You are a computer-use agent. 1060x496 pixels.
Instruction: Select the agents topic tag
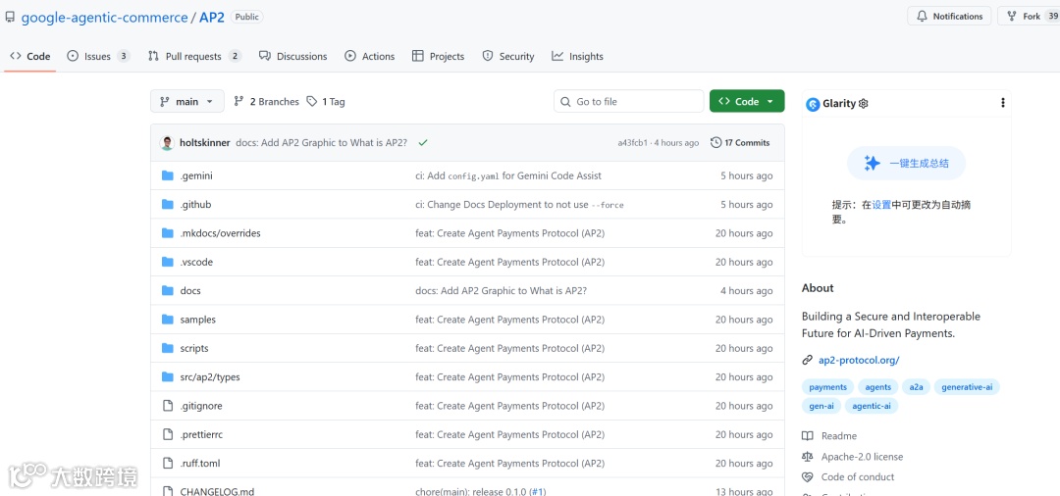[x=878, y=386]
